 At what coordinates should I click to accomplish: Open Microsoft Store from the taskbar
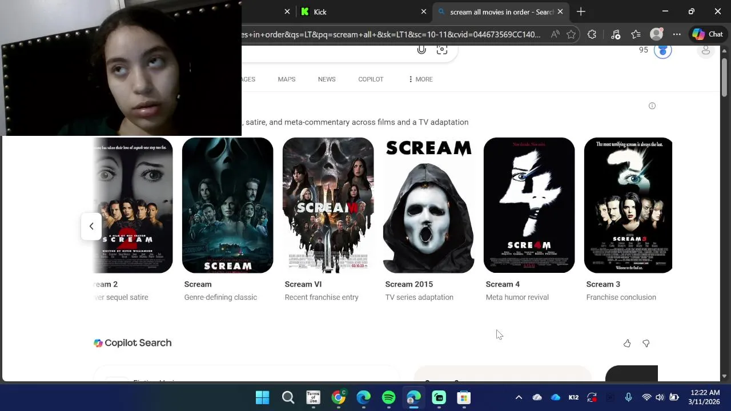(x=464, y=397)
